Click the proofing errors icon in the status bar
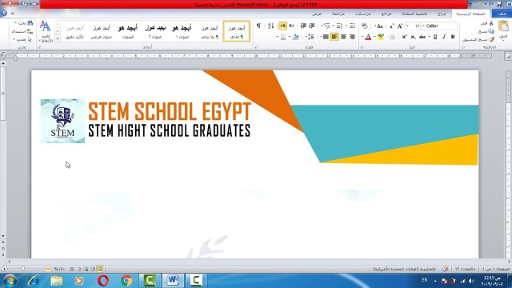 [446, 269]
